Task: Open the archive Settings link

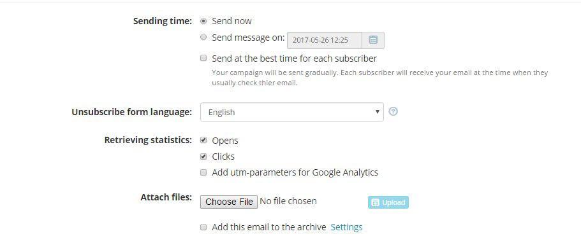Action: 346,227
